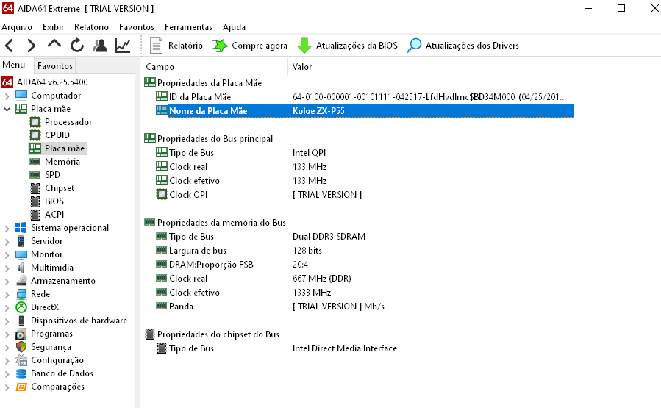
Task: Open the Relatório menu in the menu bar
Action: 91,27
